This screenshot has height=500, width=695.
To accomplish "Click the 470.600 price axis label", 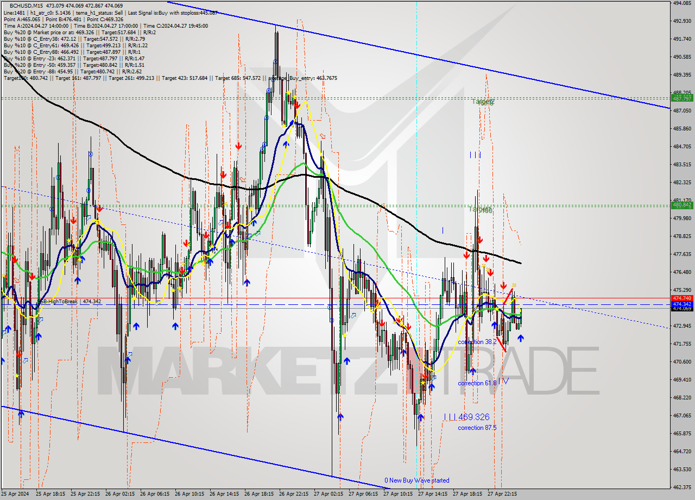I will coord(682,362).
